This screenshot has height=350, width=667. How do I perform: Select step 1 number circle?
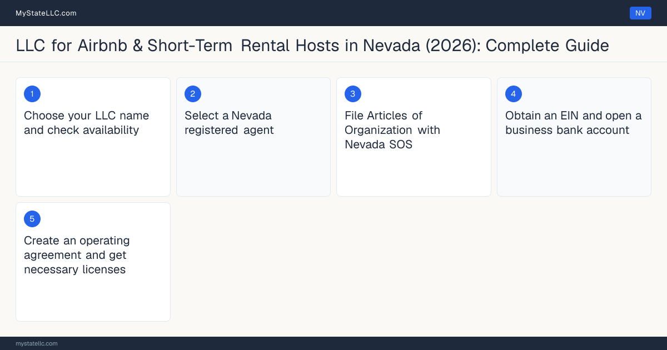click(x=32, y=94)
